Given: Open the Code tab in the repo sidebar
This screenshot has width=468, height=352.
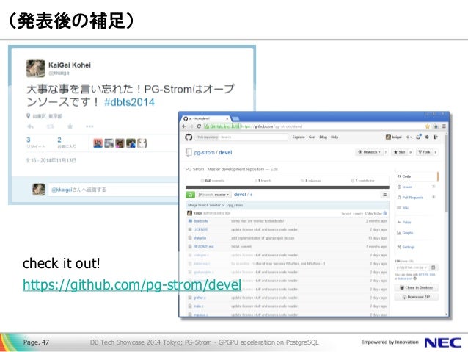Looking at the screenshot, I should coord(417,176).
